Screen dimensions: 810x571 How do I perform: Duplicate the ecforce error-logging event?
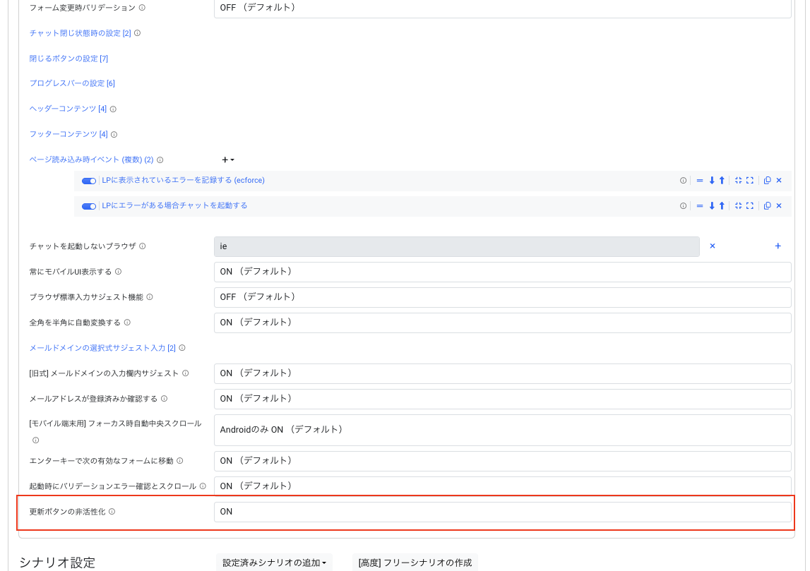767,180
